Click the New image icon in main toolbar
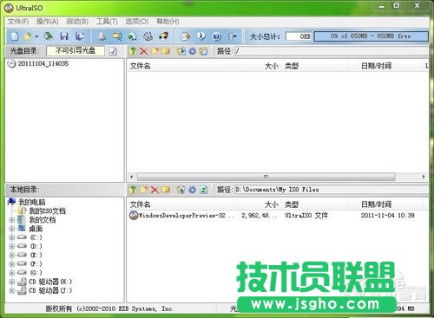 click(x=14, y=36)
